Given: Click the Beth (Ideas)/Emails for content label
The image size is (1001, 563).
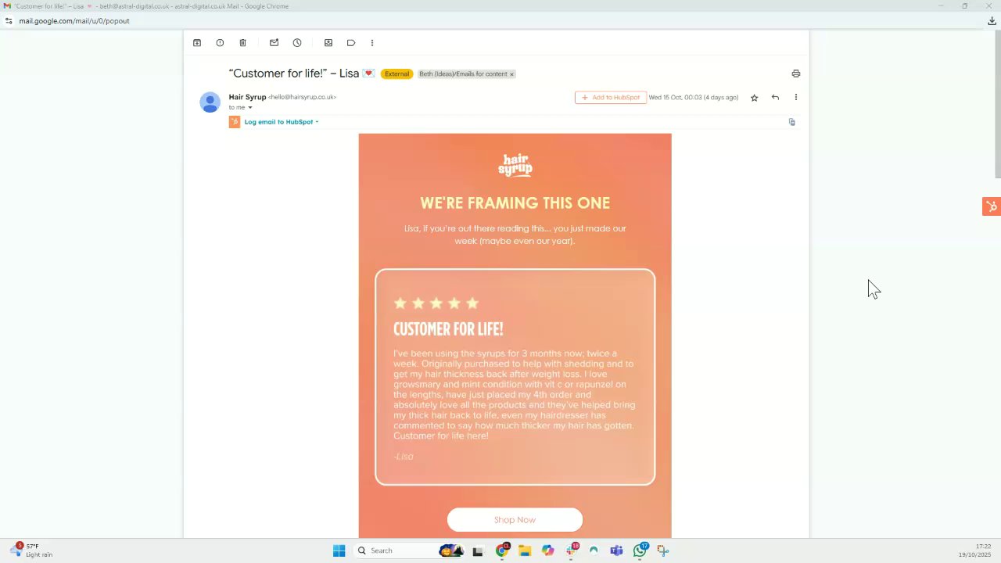Looking at the screenshot, I should click(x=463, y=74).
